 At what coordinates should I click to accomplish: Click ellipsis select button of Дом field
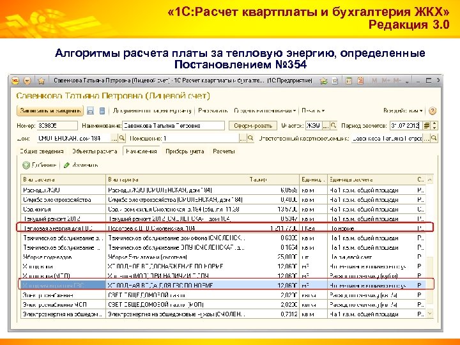[x=114, y=138]
